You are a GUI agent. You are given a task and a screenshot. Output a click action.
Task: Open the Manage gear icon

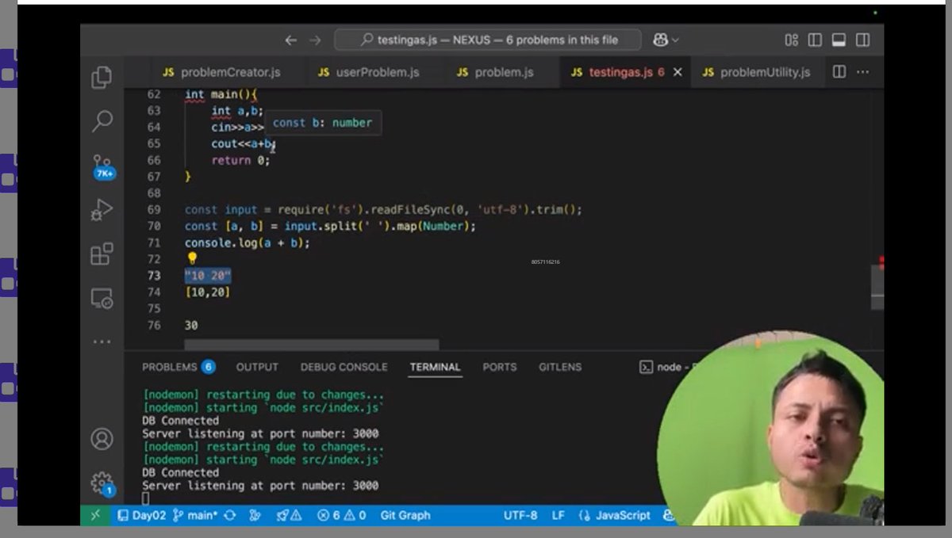pos(102,483)
